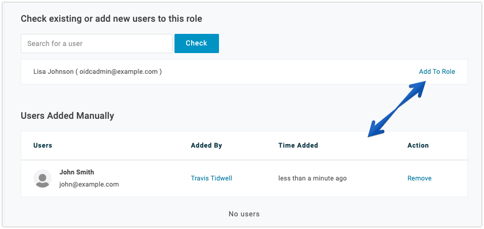The image size is (484, 229).
Task: Click the 'Check existing or add new users' heading
Action: click(x=111, y=19)
